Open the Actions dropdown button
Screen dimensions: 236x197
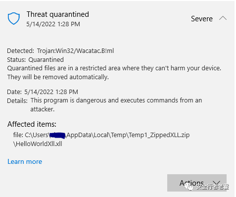(x=197, y=183)
